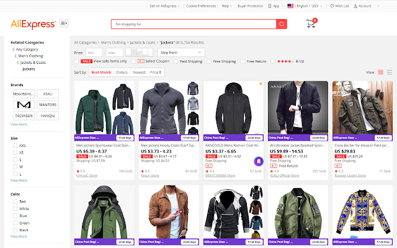Select the ASALI brand
This screenshot has height=248, width=397.
coord(48,94)
